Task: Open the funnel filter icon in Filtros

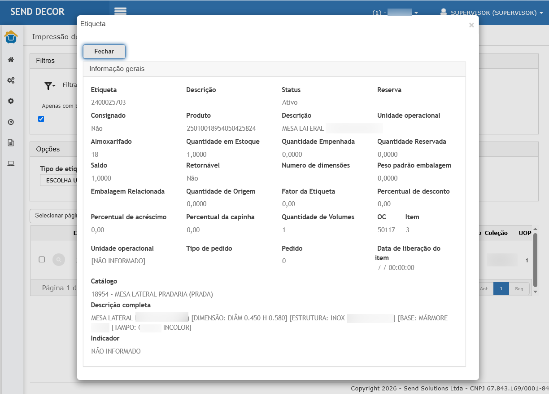Action: coord(49,85)
